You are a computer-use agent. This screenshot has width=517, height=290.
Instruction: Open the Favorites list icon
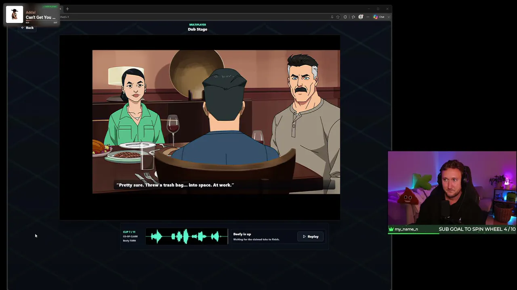pyautogui.click(x=353, y=17)
